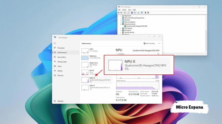
Task: Open the Action menu in Device Manager
Action: 124,10
